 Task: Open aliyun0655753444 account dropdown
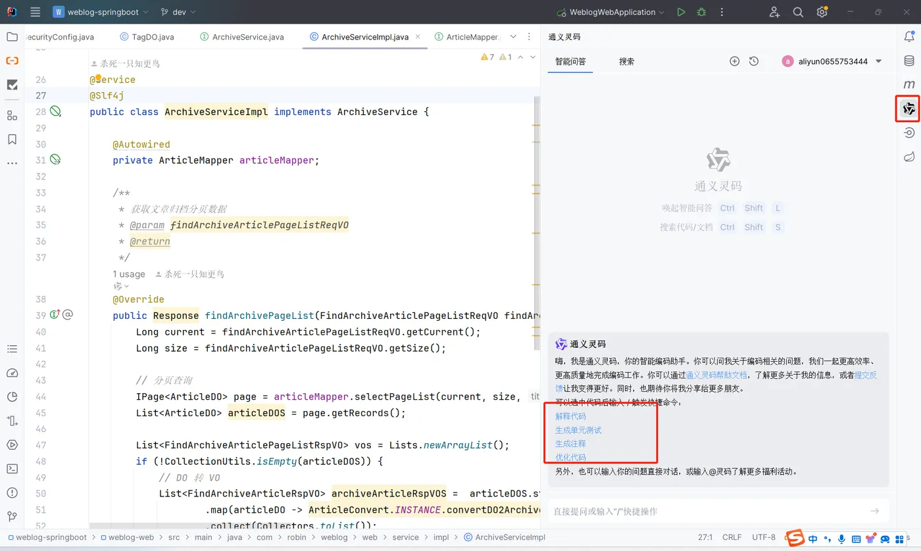(x=832, y=61)
